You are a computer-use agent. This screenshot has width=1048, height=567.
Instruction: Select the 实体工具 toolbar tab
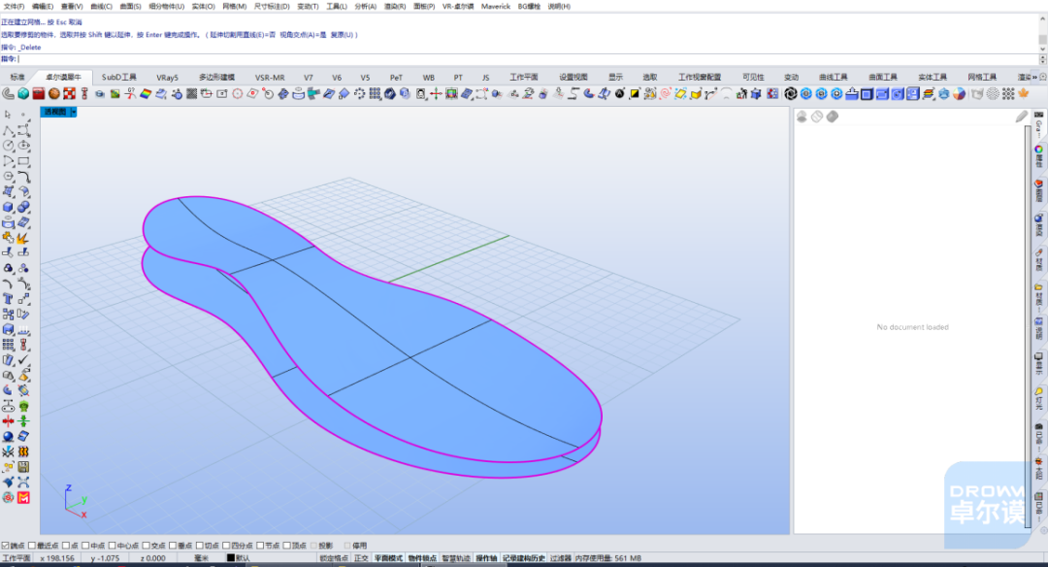click(933, 77)
